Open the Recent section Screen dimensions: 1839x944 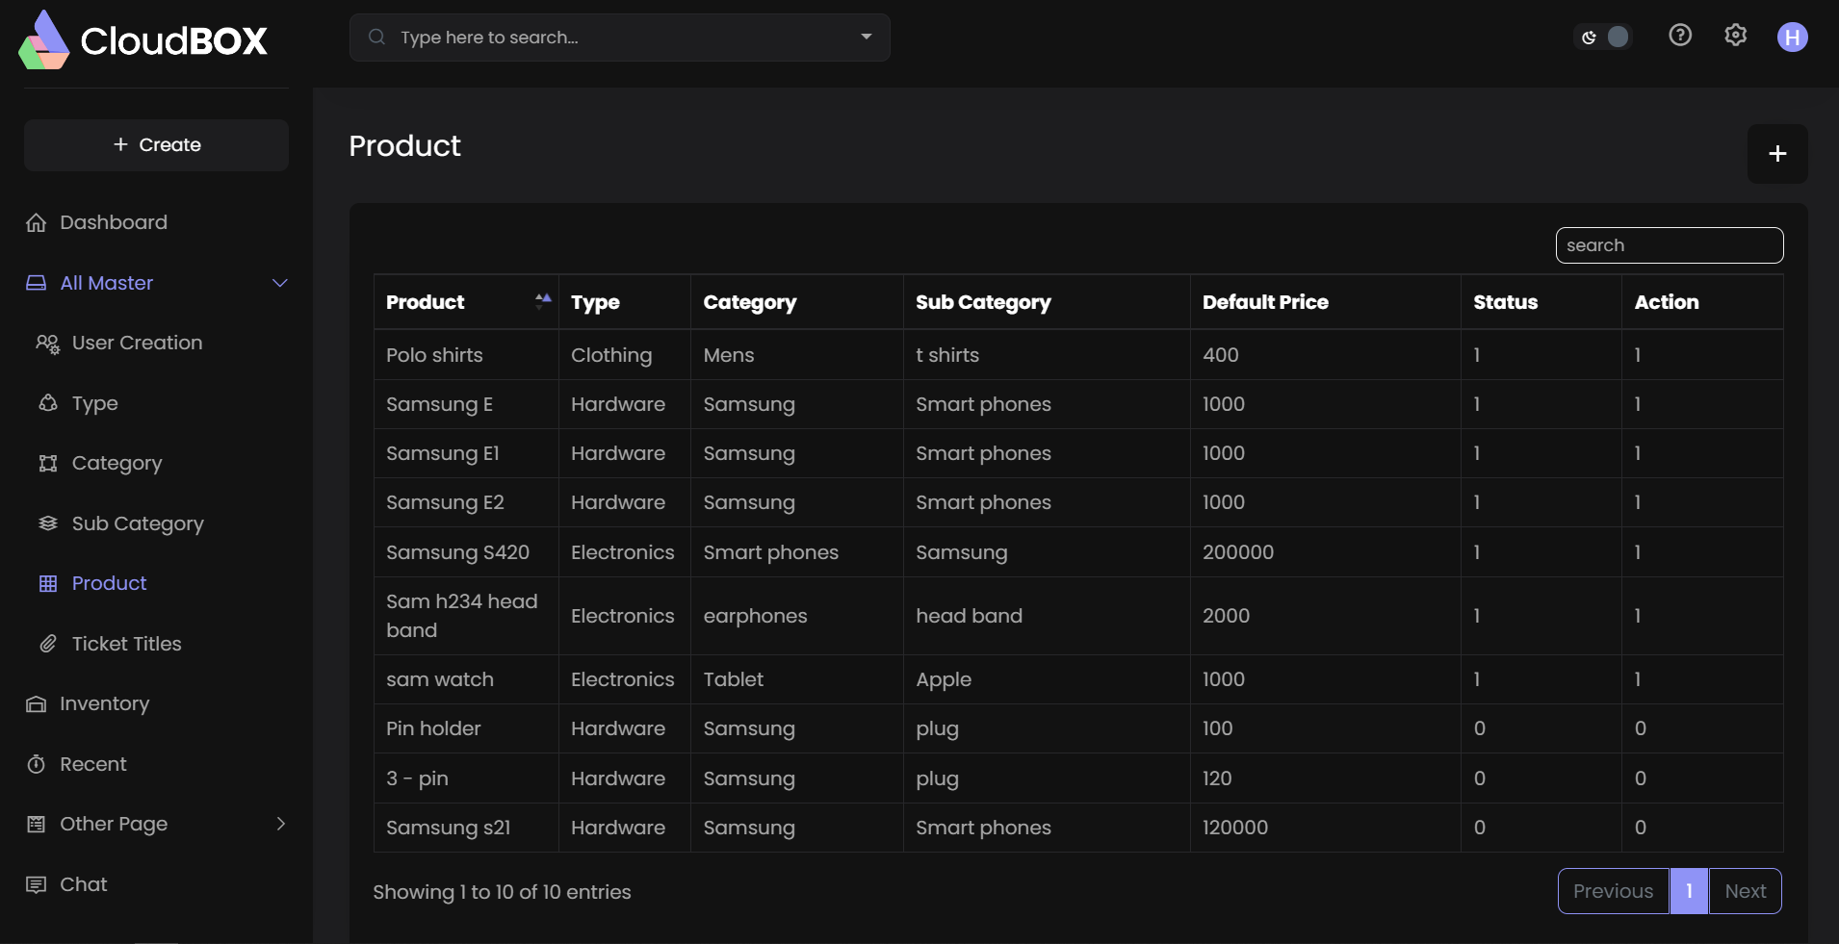[93, 764]
